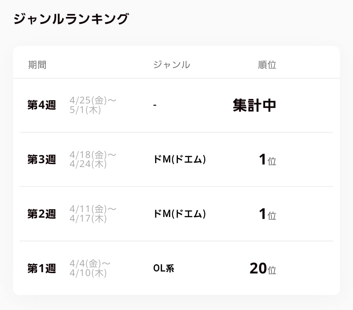Click the 1位 rank in week 2 row
Image resolution: width=353 pixels, height=310 pixels.
pyautogui.click(x=267, y=214)
